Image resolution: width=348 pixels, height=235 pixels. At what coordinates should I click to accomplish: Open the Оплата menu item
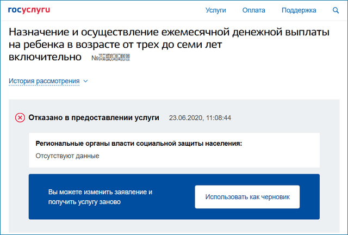[254, 10]
